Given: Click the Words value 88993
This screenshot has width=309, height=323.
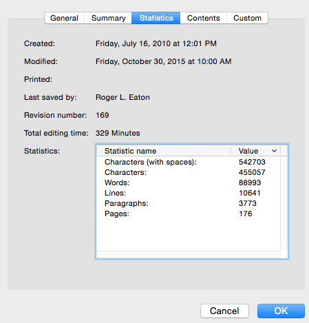Looking at the screenshot, I should [x=250, y=183].
